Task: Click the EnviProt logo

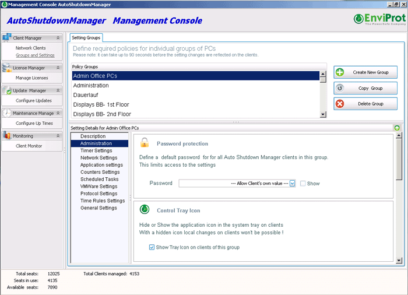Action: point(379,20)
